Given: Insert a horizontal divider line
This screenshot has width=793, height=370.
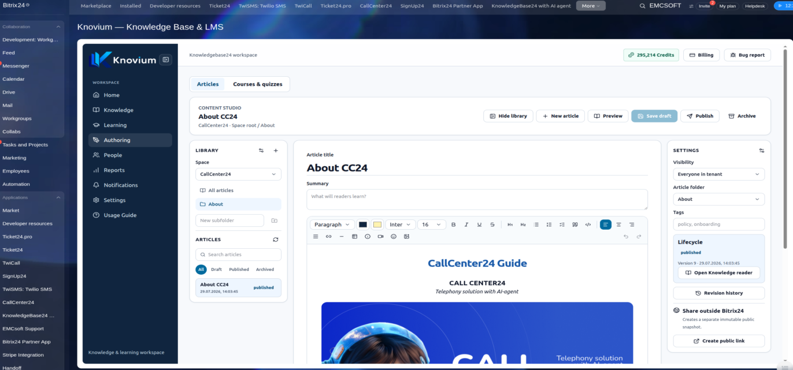Looking at the screenshot, I should 342,237.
